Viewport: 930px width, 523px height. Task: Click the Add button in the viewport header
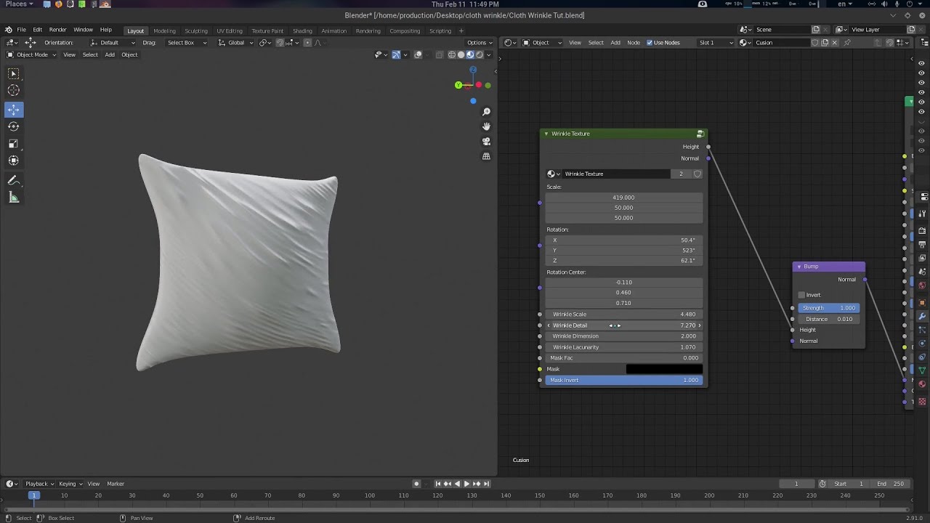110,54
